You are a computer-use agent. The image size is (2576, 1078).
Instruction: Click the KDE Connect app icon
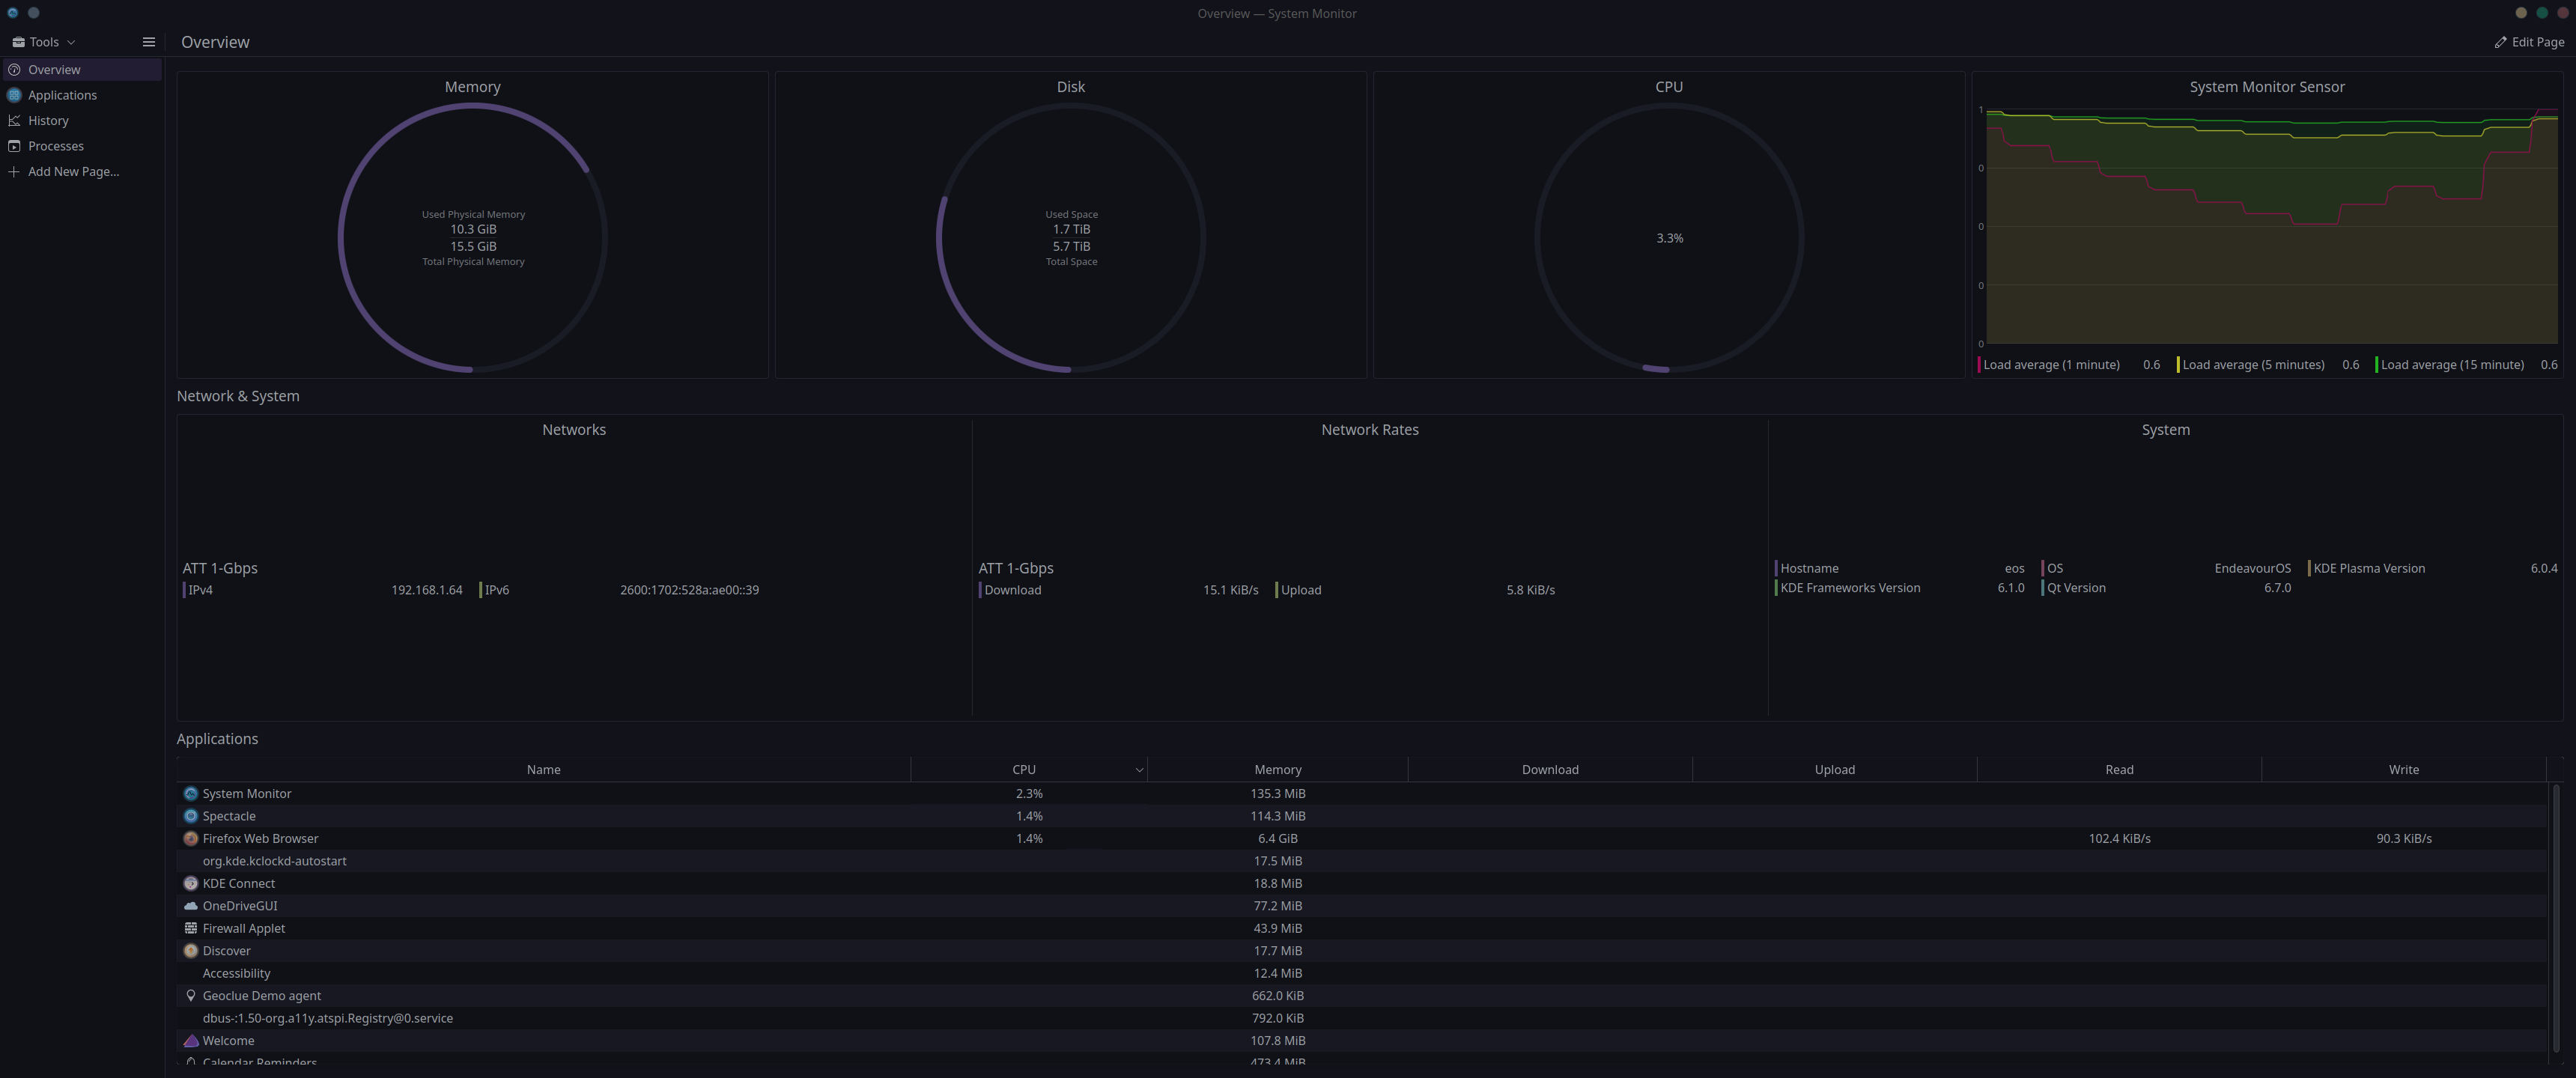tap(191, 883)
